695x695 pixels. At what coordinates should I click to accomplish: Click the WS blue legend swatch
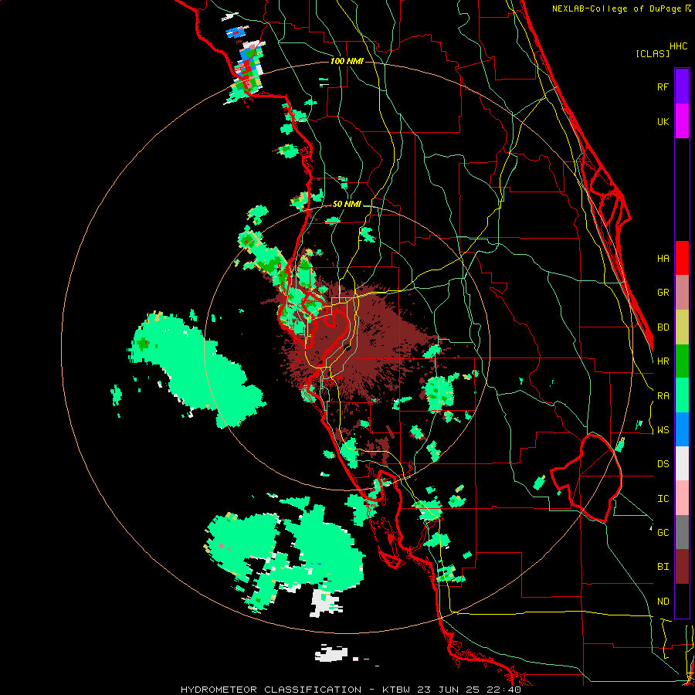tap(682, 429)
